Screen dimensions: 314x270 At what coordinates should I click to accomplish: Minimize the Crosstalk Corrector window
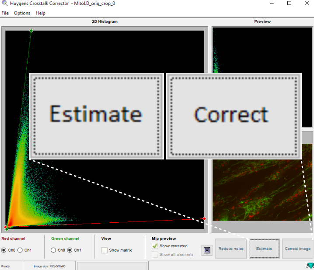point(271,3)
